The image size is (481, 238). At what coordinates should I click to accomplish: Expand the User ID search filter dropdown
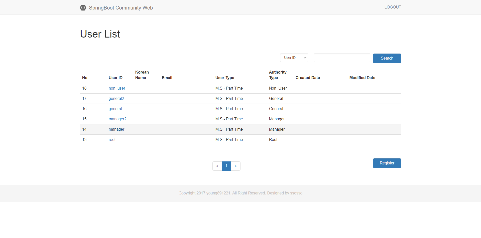[x=294, y=58]
